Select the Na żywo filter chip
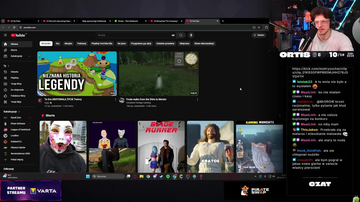 click(x=121, y=43)
